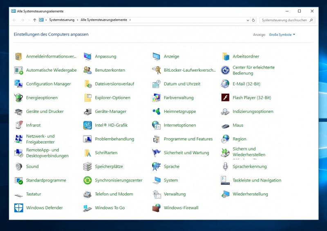Image resolution: width=327 pixels, height=231 pixels.
Task: Open the Dateiversionsverlauf link
Action: (x=114, y=84)
